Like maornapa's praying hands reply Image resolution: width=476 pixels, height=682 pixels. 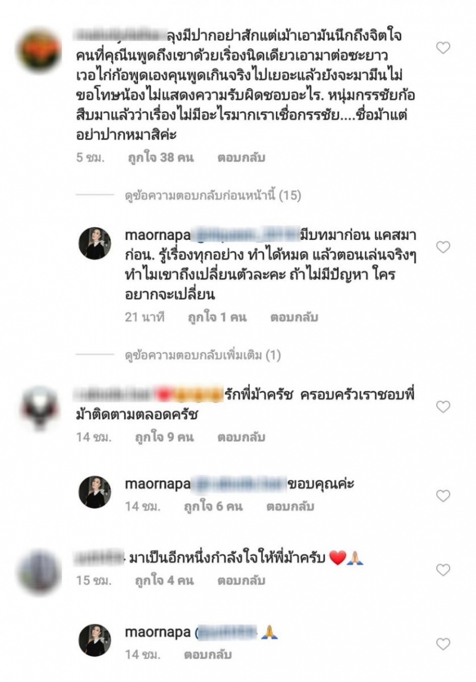point(443,644)
